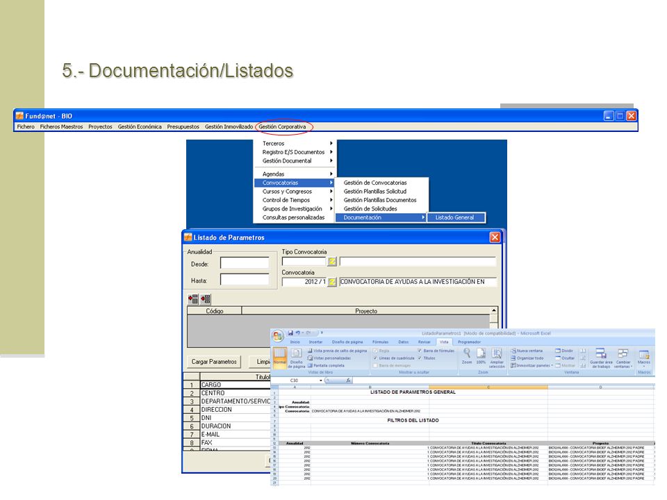Select Listado General menu entry
Viewport: 667px width, 500px height.
(456, 217)
